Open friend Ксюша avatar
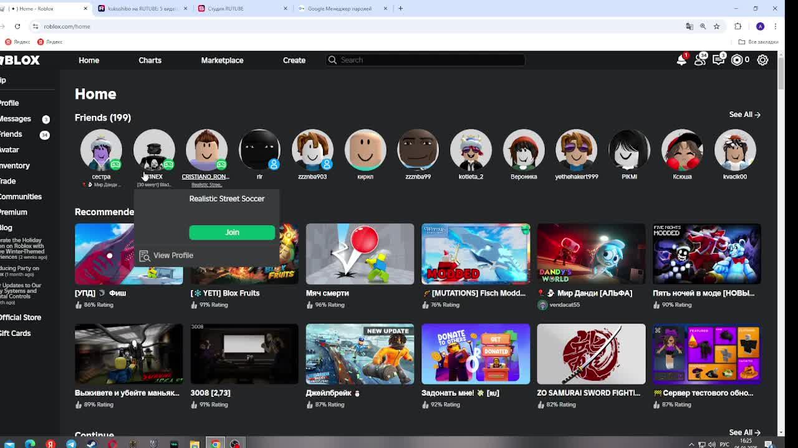 (x=682, y=150)
